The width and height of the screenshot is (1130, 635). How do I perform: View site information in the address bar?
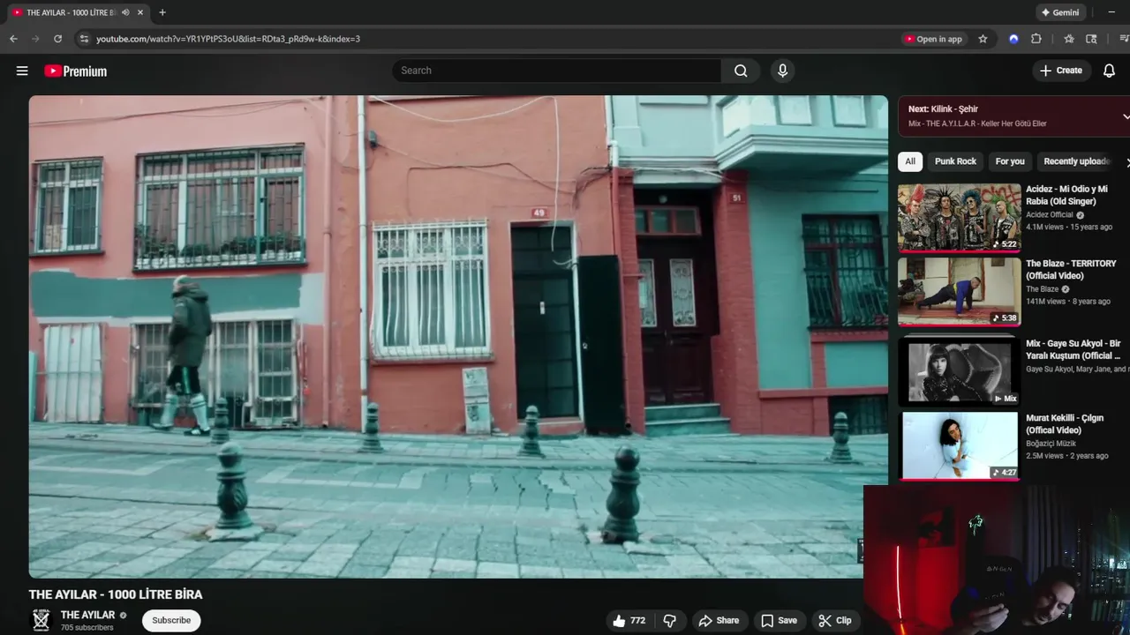pyautogui.click(x=84, y=39)
